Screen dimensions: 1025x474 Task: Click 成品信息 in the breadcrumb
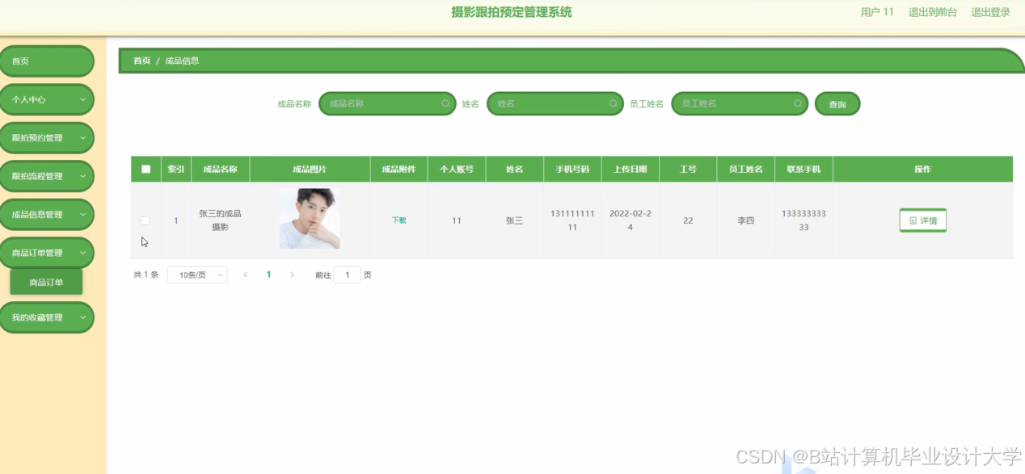(182, 61)
